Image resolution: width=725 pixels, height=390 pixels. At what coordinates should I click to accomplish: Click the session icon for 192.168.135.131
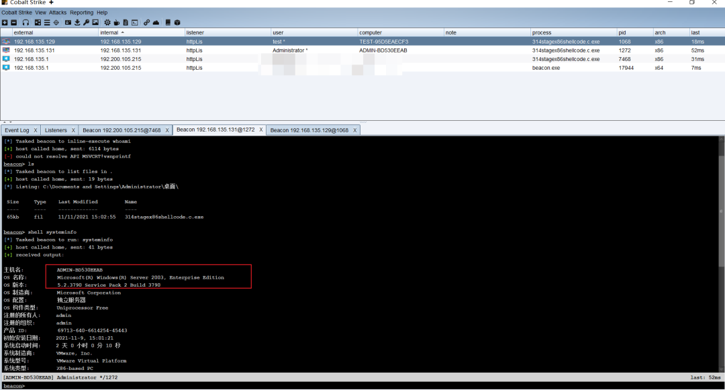click(x=6, y=50)
